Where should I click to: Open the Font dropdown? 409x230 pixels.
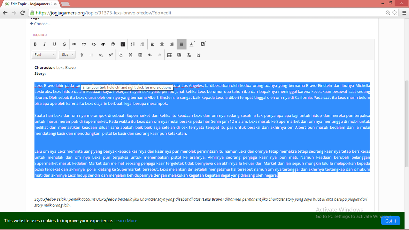pos(44,55)
